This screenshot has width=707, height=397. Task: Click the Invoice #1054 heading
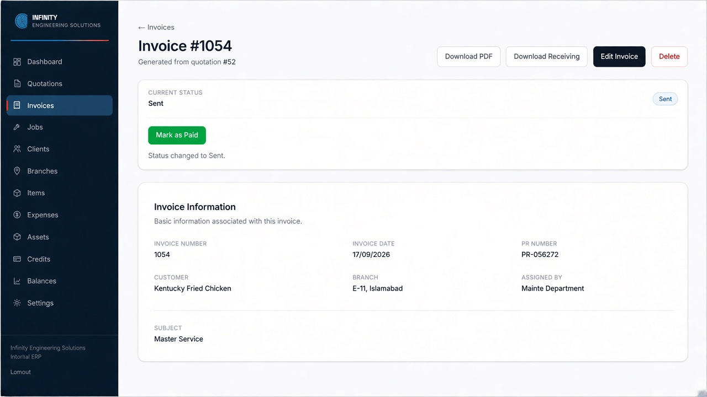(x=185, y=46)
